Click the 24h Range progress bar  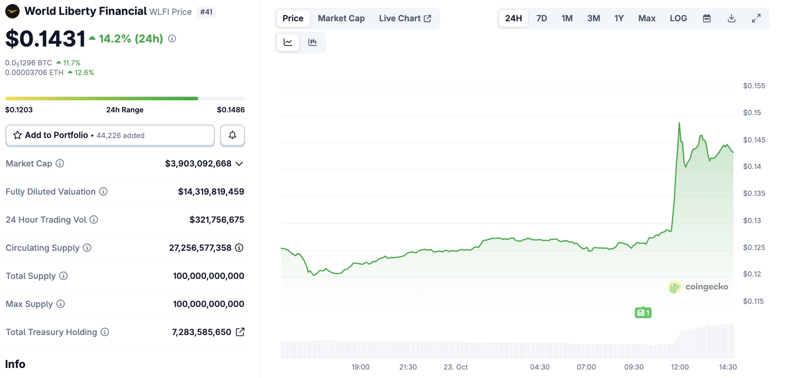pyautogui.click(x=124, y=98)
